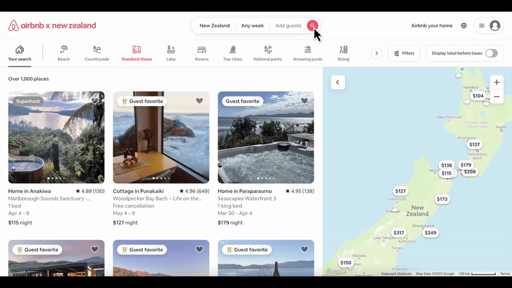Open the Your search home tab
The image size is (512, 288).
[20, 54]
